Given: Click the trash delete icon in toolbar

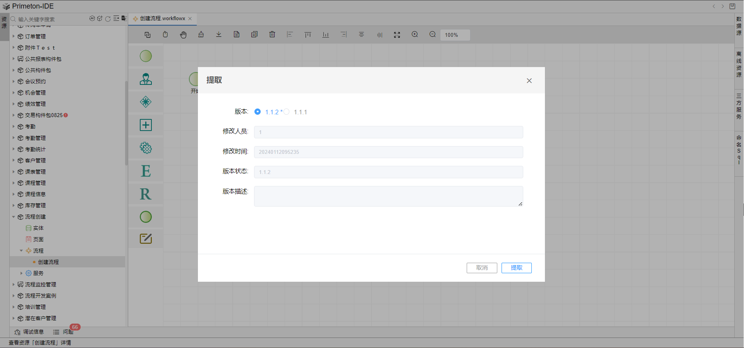Looking at the screenshot, I should pos(272,34).
